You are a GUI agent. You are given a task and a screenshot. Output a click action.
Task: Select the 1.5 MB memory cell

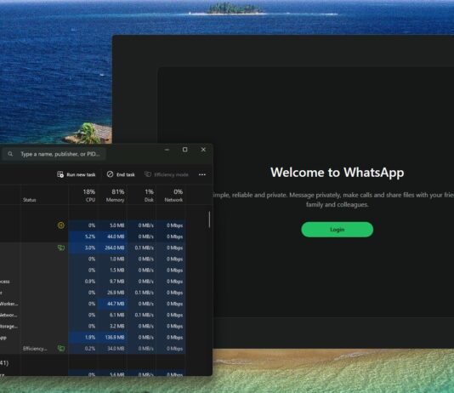coord(113,270)
